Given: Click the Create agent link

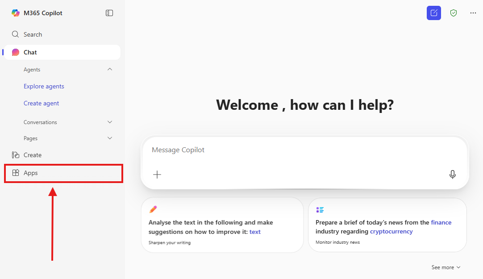Looking at the screenshot, I should [x=42, y=103].
